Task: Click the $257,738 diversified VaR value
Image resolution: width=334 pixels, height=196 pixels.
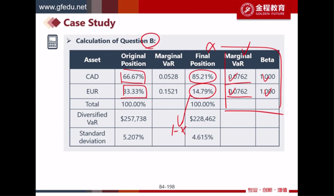Action: click(134, 118)
